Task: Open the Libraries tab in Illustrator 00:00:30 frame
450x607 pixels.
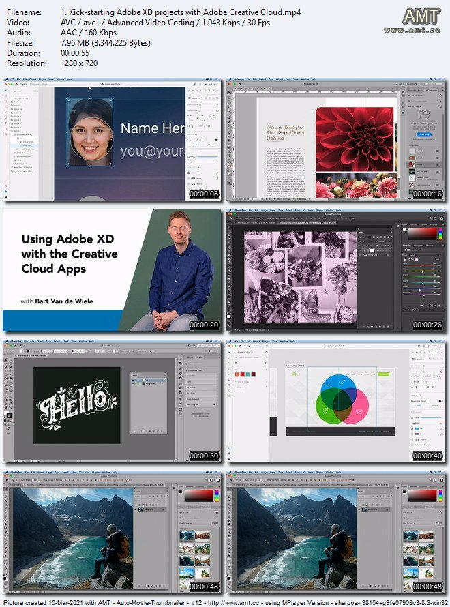Action: [200, 357]
